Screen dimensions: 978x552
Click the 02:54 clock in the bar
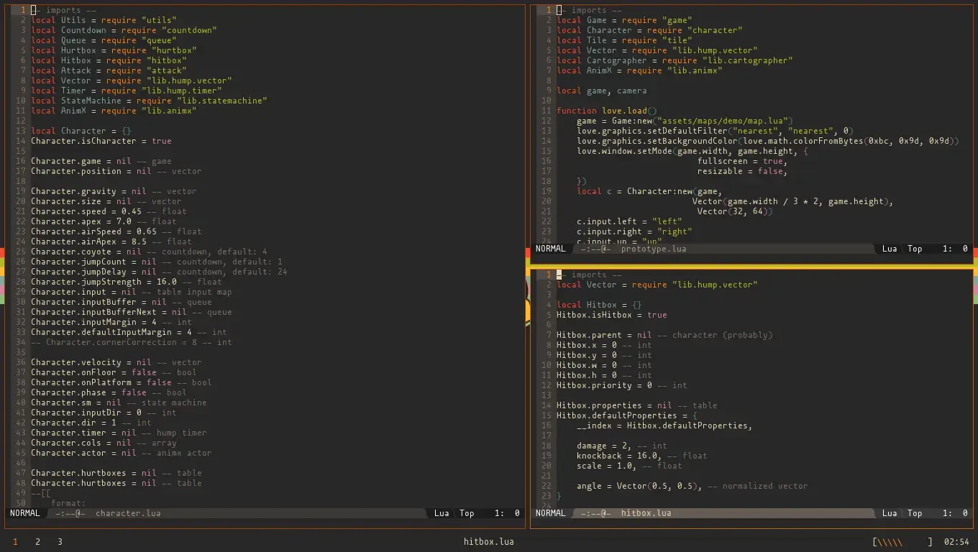tap(956, 542)
